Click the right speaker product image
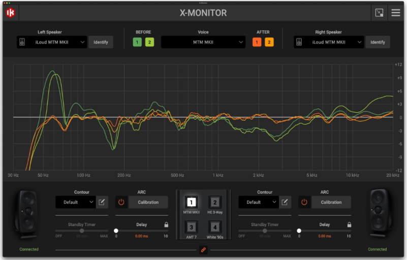407x260 pixels. 380,213
